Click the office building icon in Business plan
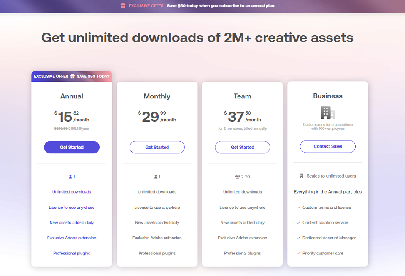This screenshot has width=405, height=276. click(x=328, y=112)
